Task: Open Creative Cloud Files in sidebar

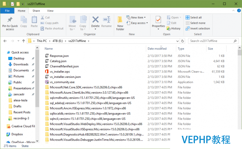Action: [x=21, y=126]
